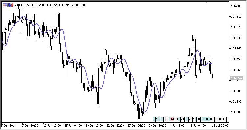Screen dimensions: 247x130
Task: Click the 19 Jun 20:00 time label
Action: pos(94,126)
